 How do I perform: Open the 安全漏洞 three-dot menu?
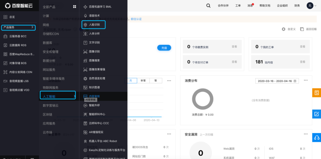[x=306, y=134]
